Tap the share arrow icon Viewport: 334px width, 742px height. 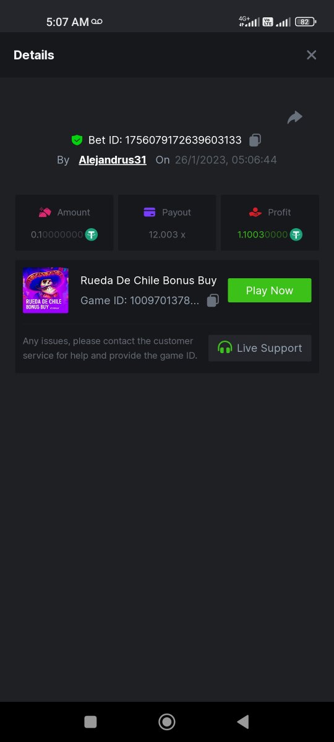click(x=294, y=117)
